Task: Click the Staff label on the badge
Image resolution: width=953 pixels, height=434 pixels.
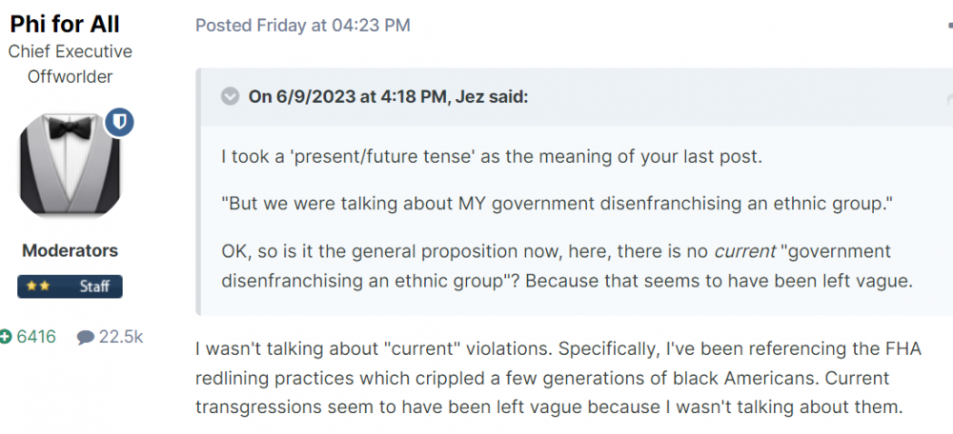Action: point(93,286)
